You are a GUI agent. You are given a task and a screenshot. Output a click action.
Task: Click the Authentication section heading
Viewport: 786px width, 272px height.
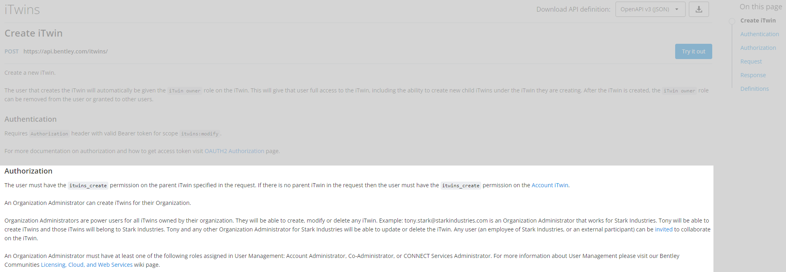click(31, 119)
